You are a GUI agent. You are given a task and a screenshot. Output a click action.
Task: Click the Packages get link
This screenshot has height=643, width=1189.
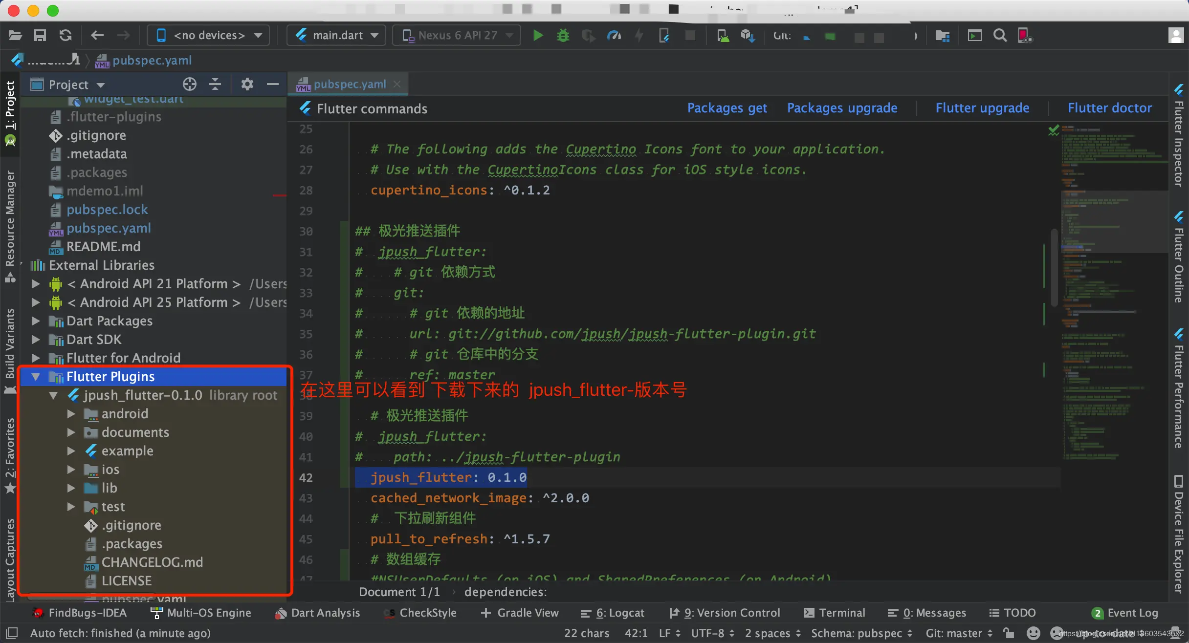click(727, 108)
